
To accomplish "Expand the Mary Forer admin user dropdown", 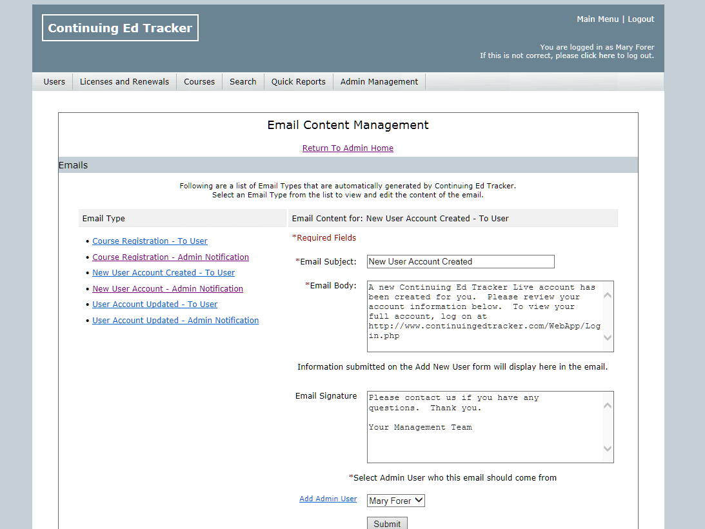I will (x=396, y=501).
